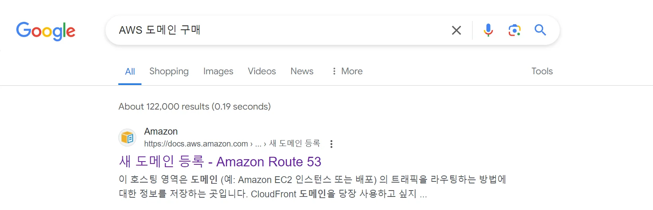Open the News tab

[x=302, y=71]
